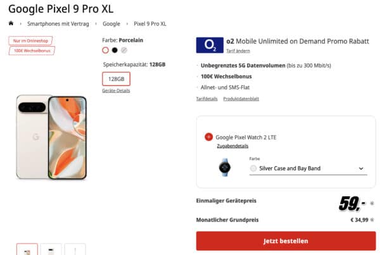Click the Jetzt bestellen button
Image resolution: width=380 pixels, height=255 pixels.
click(286, 241)
